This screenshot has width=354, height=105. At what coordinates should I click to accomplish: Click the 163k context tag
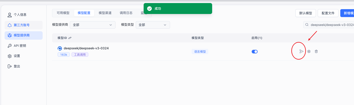[64, 55]
